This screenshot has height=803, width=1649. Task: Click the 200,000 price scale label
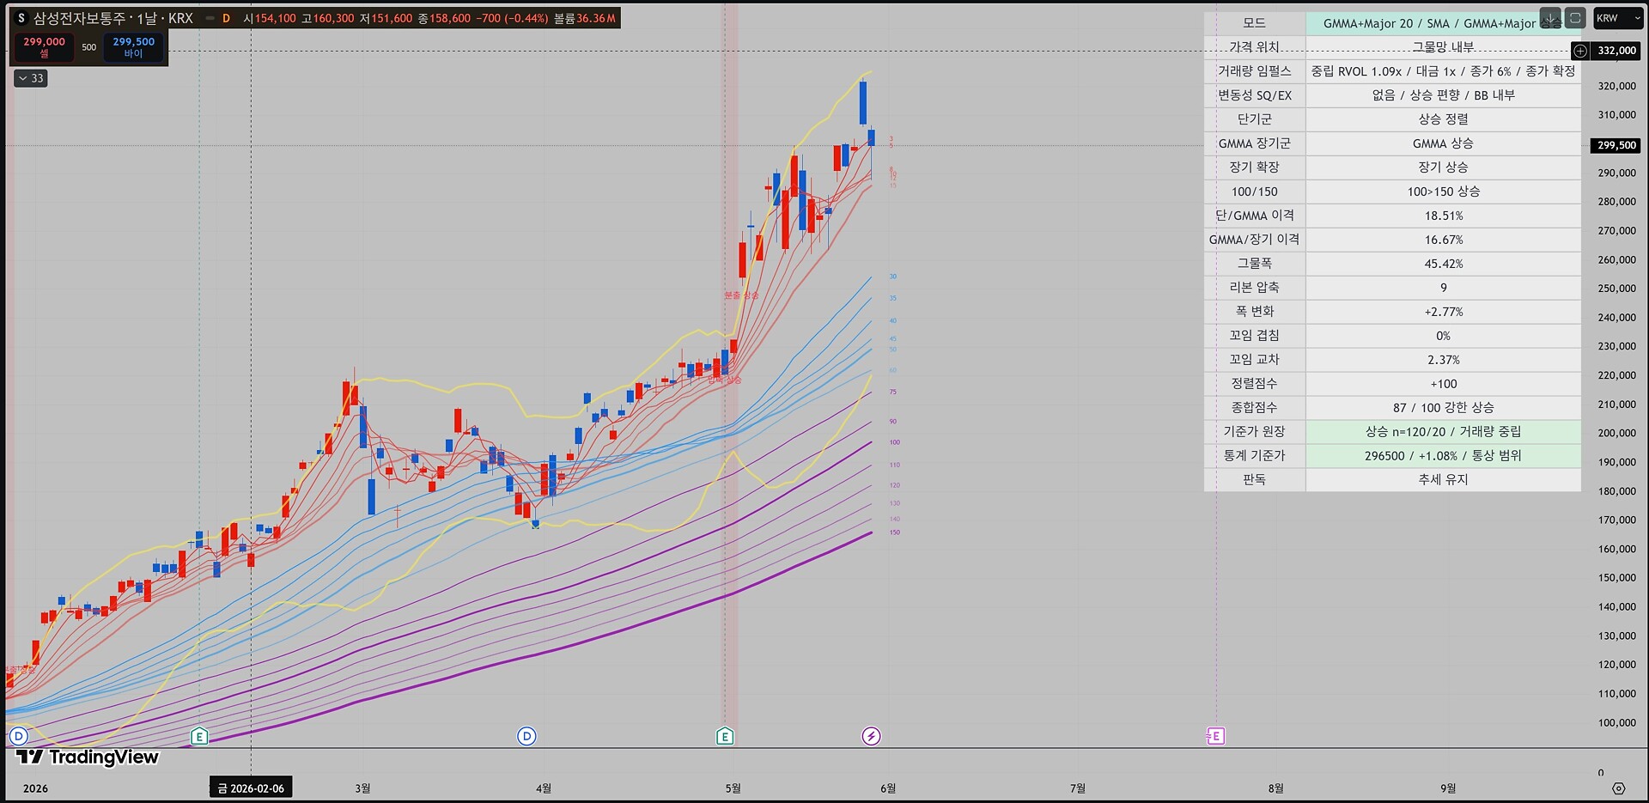click(1616, 433)
